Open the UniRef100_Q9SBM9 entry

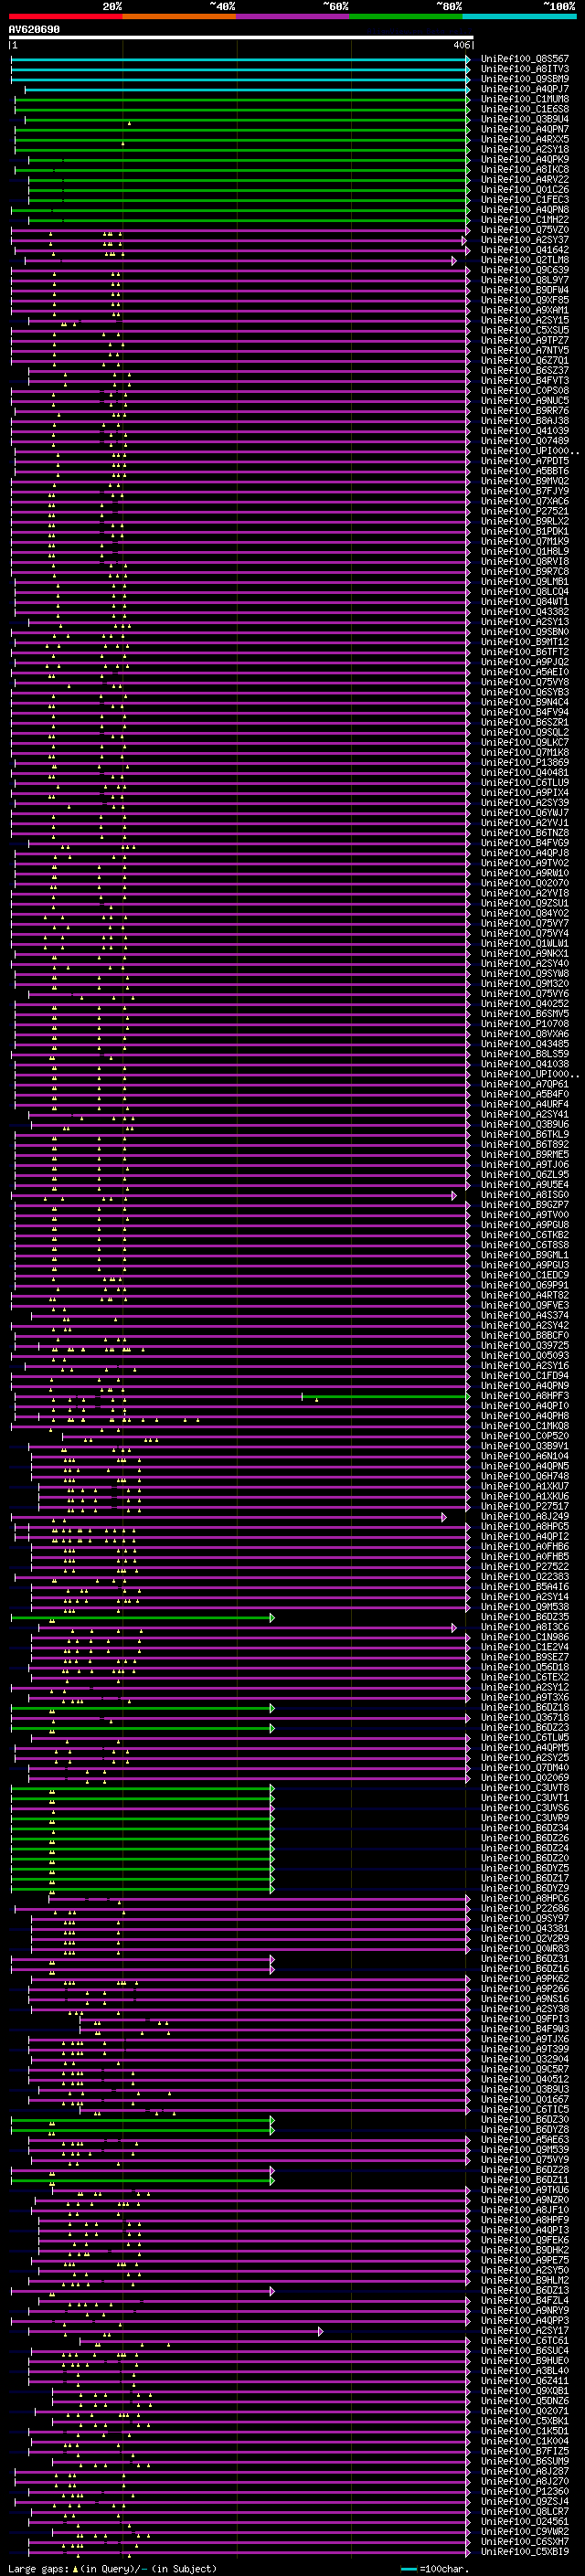tap(525, 79)
